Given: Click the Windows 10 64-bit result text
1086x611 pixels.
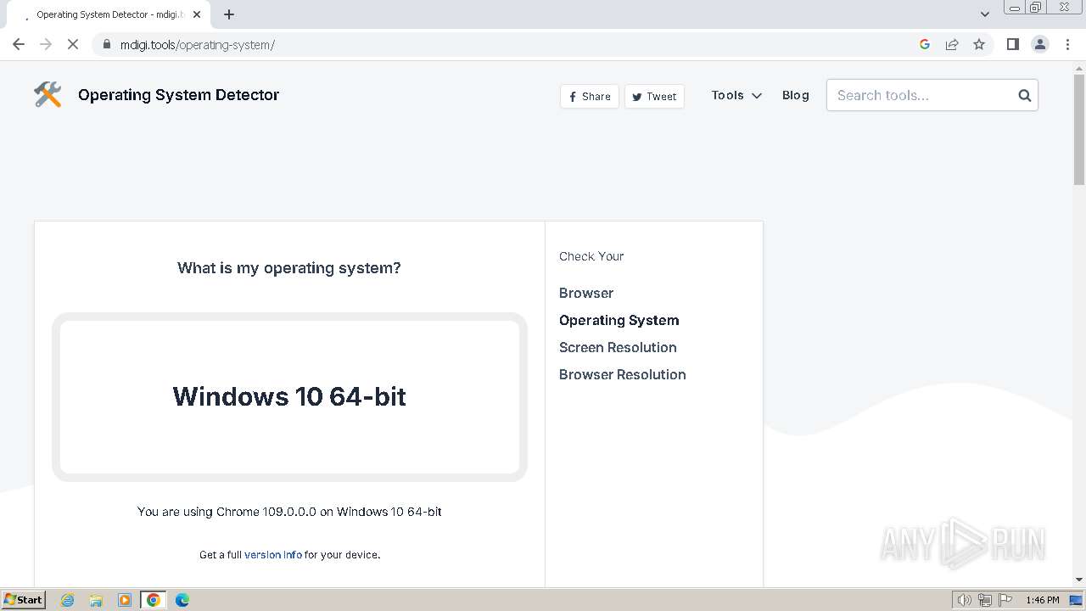Looking at the screenshot, I should (x=289, y=396).
